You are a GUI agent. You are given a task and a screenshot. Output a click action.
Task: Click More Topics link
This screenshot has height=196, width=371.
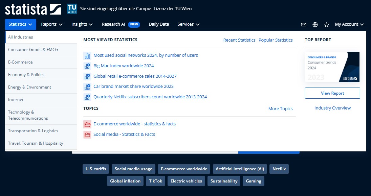(x=280, y=108)
